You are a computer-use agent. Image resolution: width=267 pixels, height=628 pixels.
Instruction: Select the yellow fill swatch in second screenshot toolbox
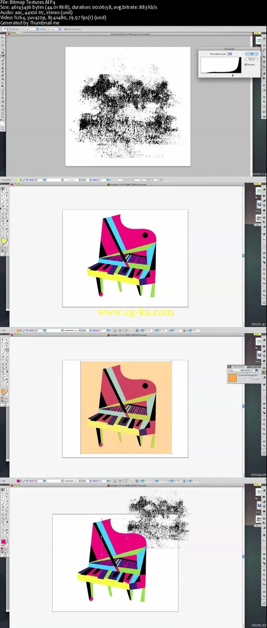tap(4, 242)
